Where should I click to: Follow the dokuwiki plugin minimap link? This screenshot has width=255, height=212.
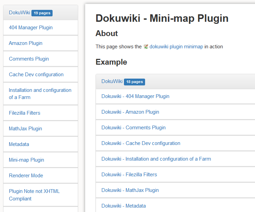tap(176, 47)
